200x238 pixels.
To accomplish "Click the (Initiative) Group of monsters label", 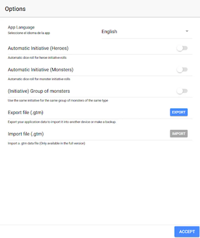I will click(x=39, y=91).
